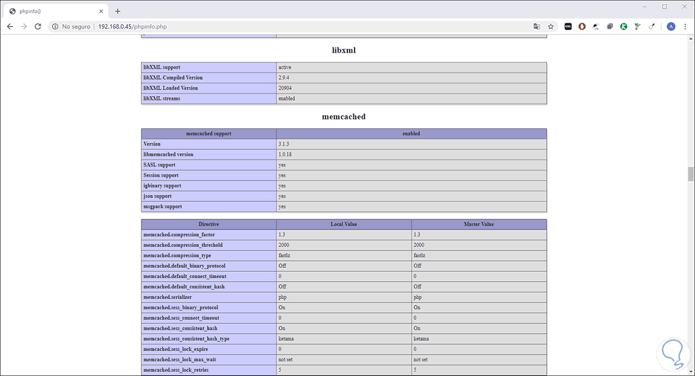The height and width of the screenshot is (376, 695).
Task: Click the version value '3.1.3'
Action: pyautogui.click(x=284, y=144)
